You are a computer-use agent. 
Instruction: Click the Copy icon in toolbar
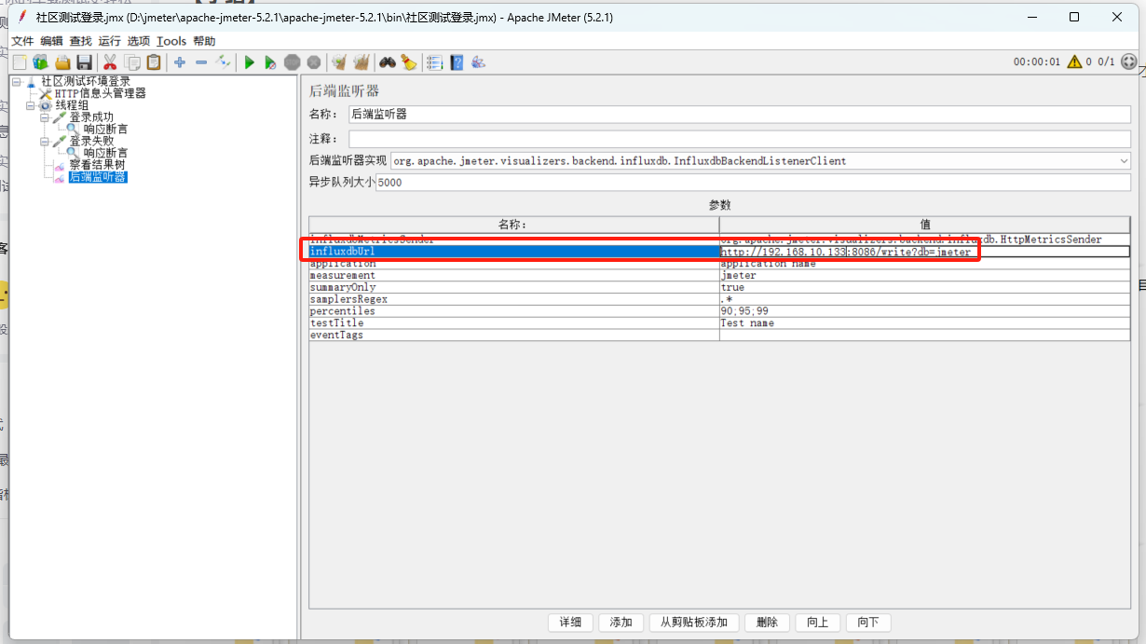pos(132,62)
